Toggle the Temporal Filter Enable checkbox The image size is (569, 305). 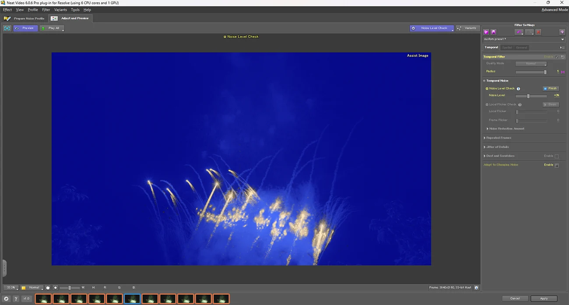click(x=557, y=57)
